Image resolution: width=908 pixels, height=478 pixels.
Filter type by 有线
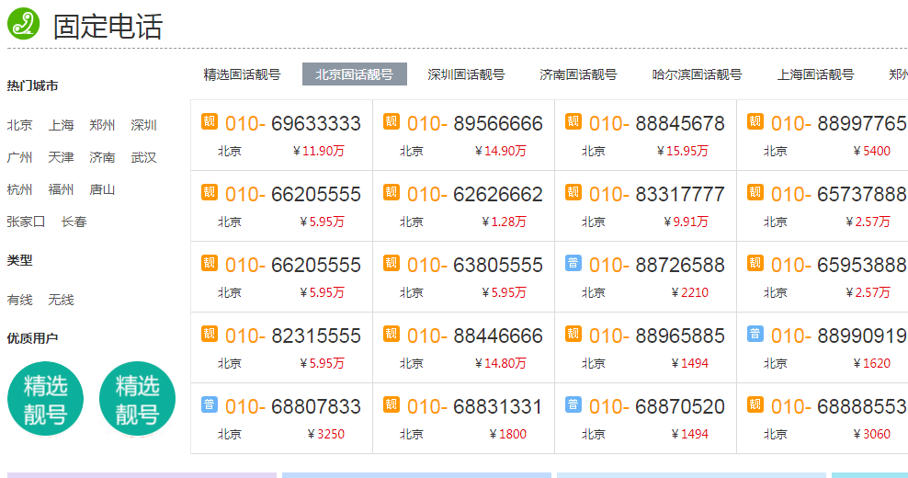click(19, 300)
